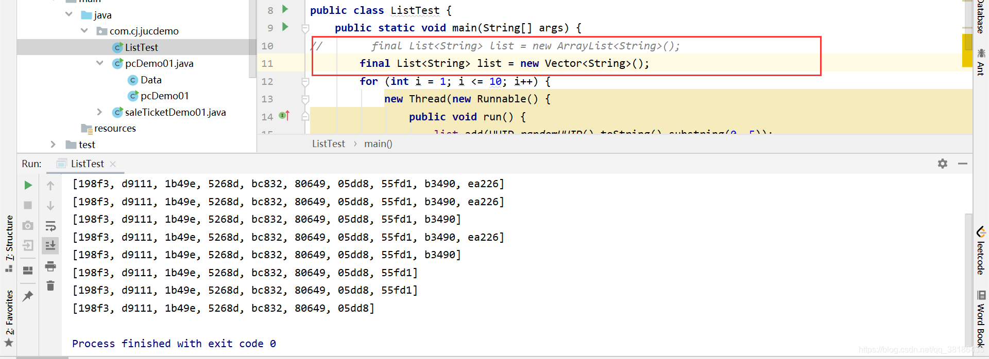The width and height of the screenshot is (989, 359).
Task: Collapse the java folder
Action: tap(69, 14)
